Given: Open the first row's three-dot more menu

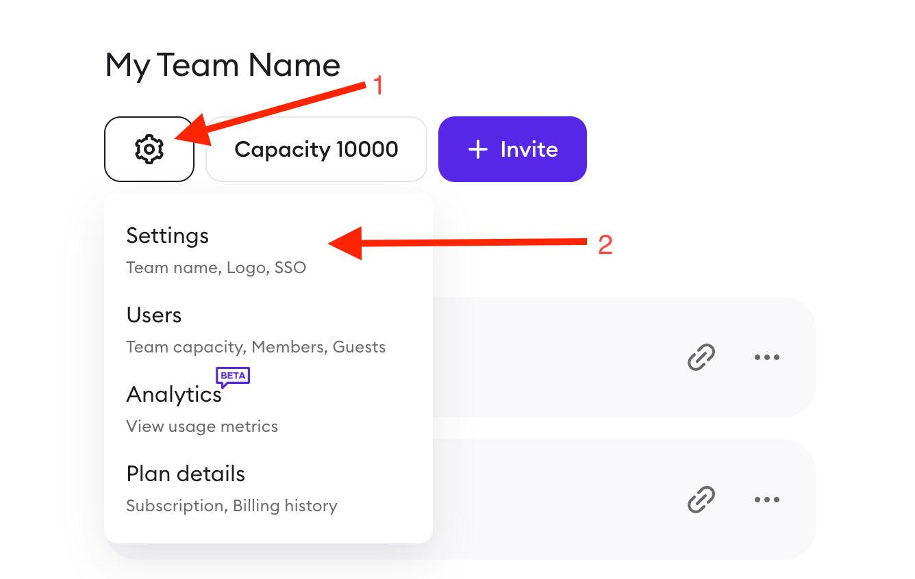Looking at the screenshot, I should coord(766,357).
